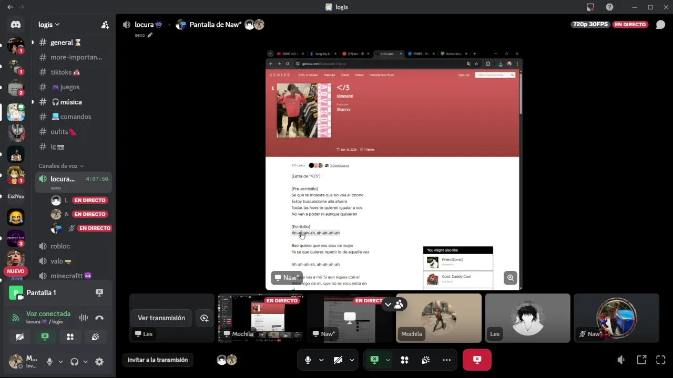This screenshot has height=378, width=673.
Task: Open screen share options green arrow
Action: pos(388,360)
